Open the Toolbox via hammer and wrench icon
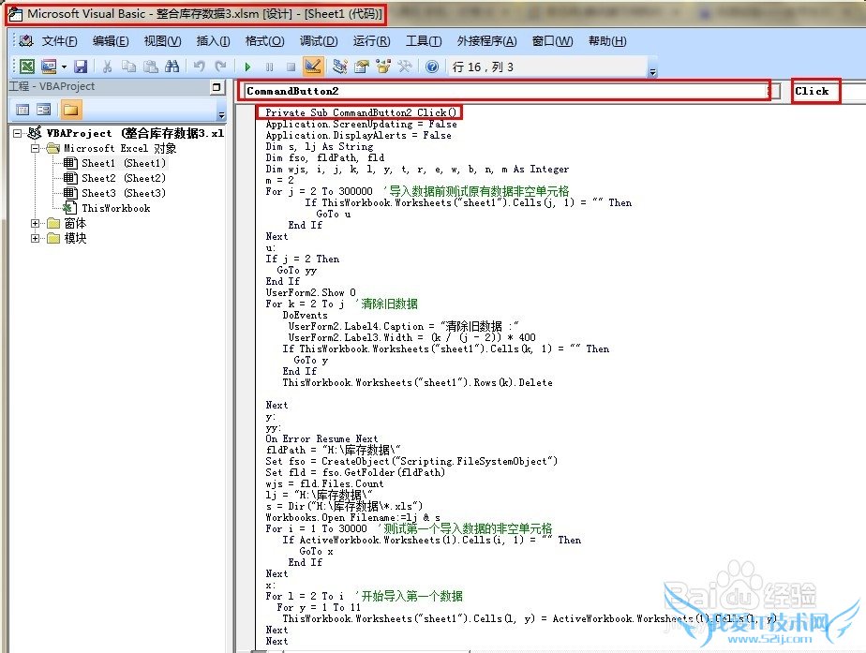This screenshot has width=866, height=653. click(x=405, y=67)
